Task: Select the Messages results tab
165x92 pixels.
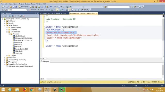Action: 45,61
